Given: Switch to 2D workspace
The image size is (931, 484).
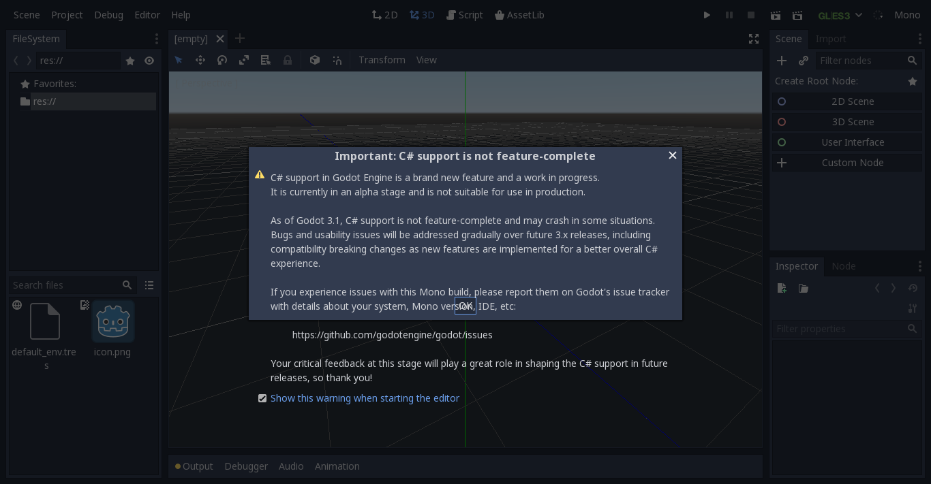Looking at the screenshot, I should coord(385,15).
